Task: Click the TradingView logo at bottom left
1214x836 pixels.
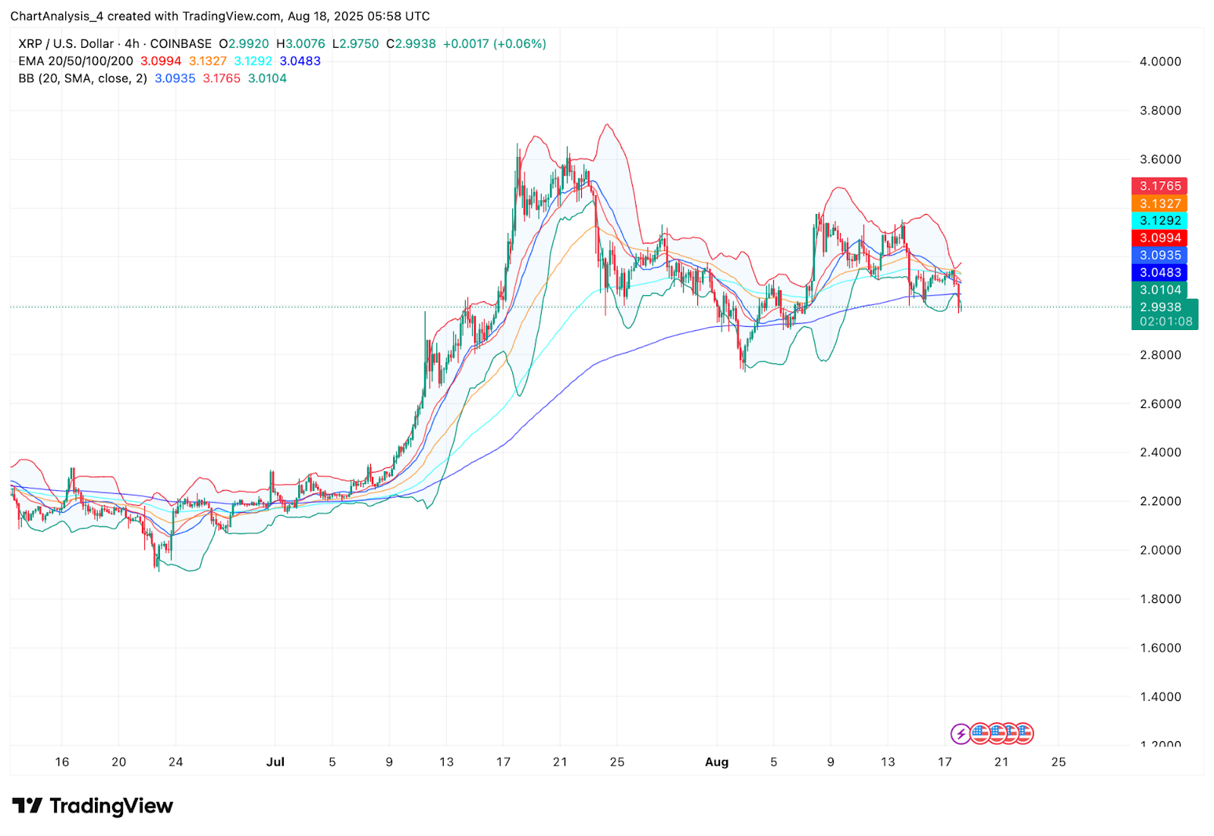Action: tap(93, 806)
